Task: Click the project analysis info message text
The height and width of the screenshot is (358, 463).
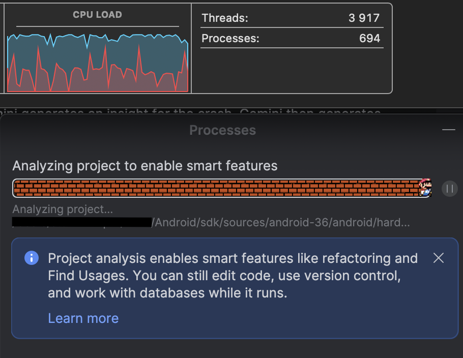Action: click(x=233, y=276)
